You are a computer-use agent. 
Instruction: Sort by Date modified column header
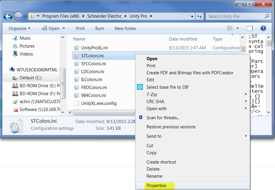point(183,39)
